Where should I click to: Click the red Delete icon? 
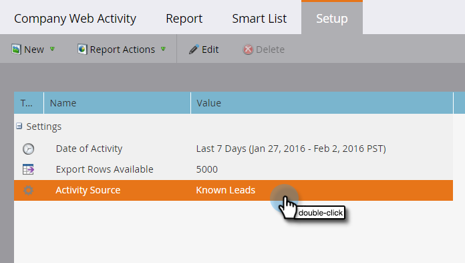248,50
